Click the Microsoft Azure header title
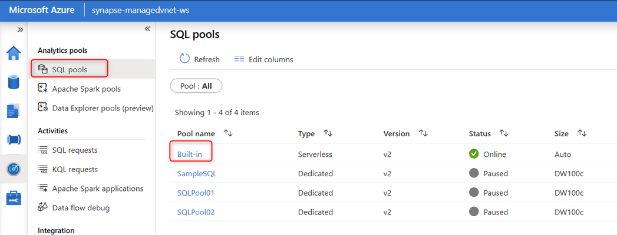617x235 pixels. coord(42,10)
